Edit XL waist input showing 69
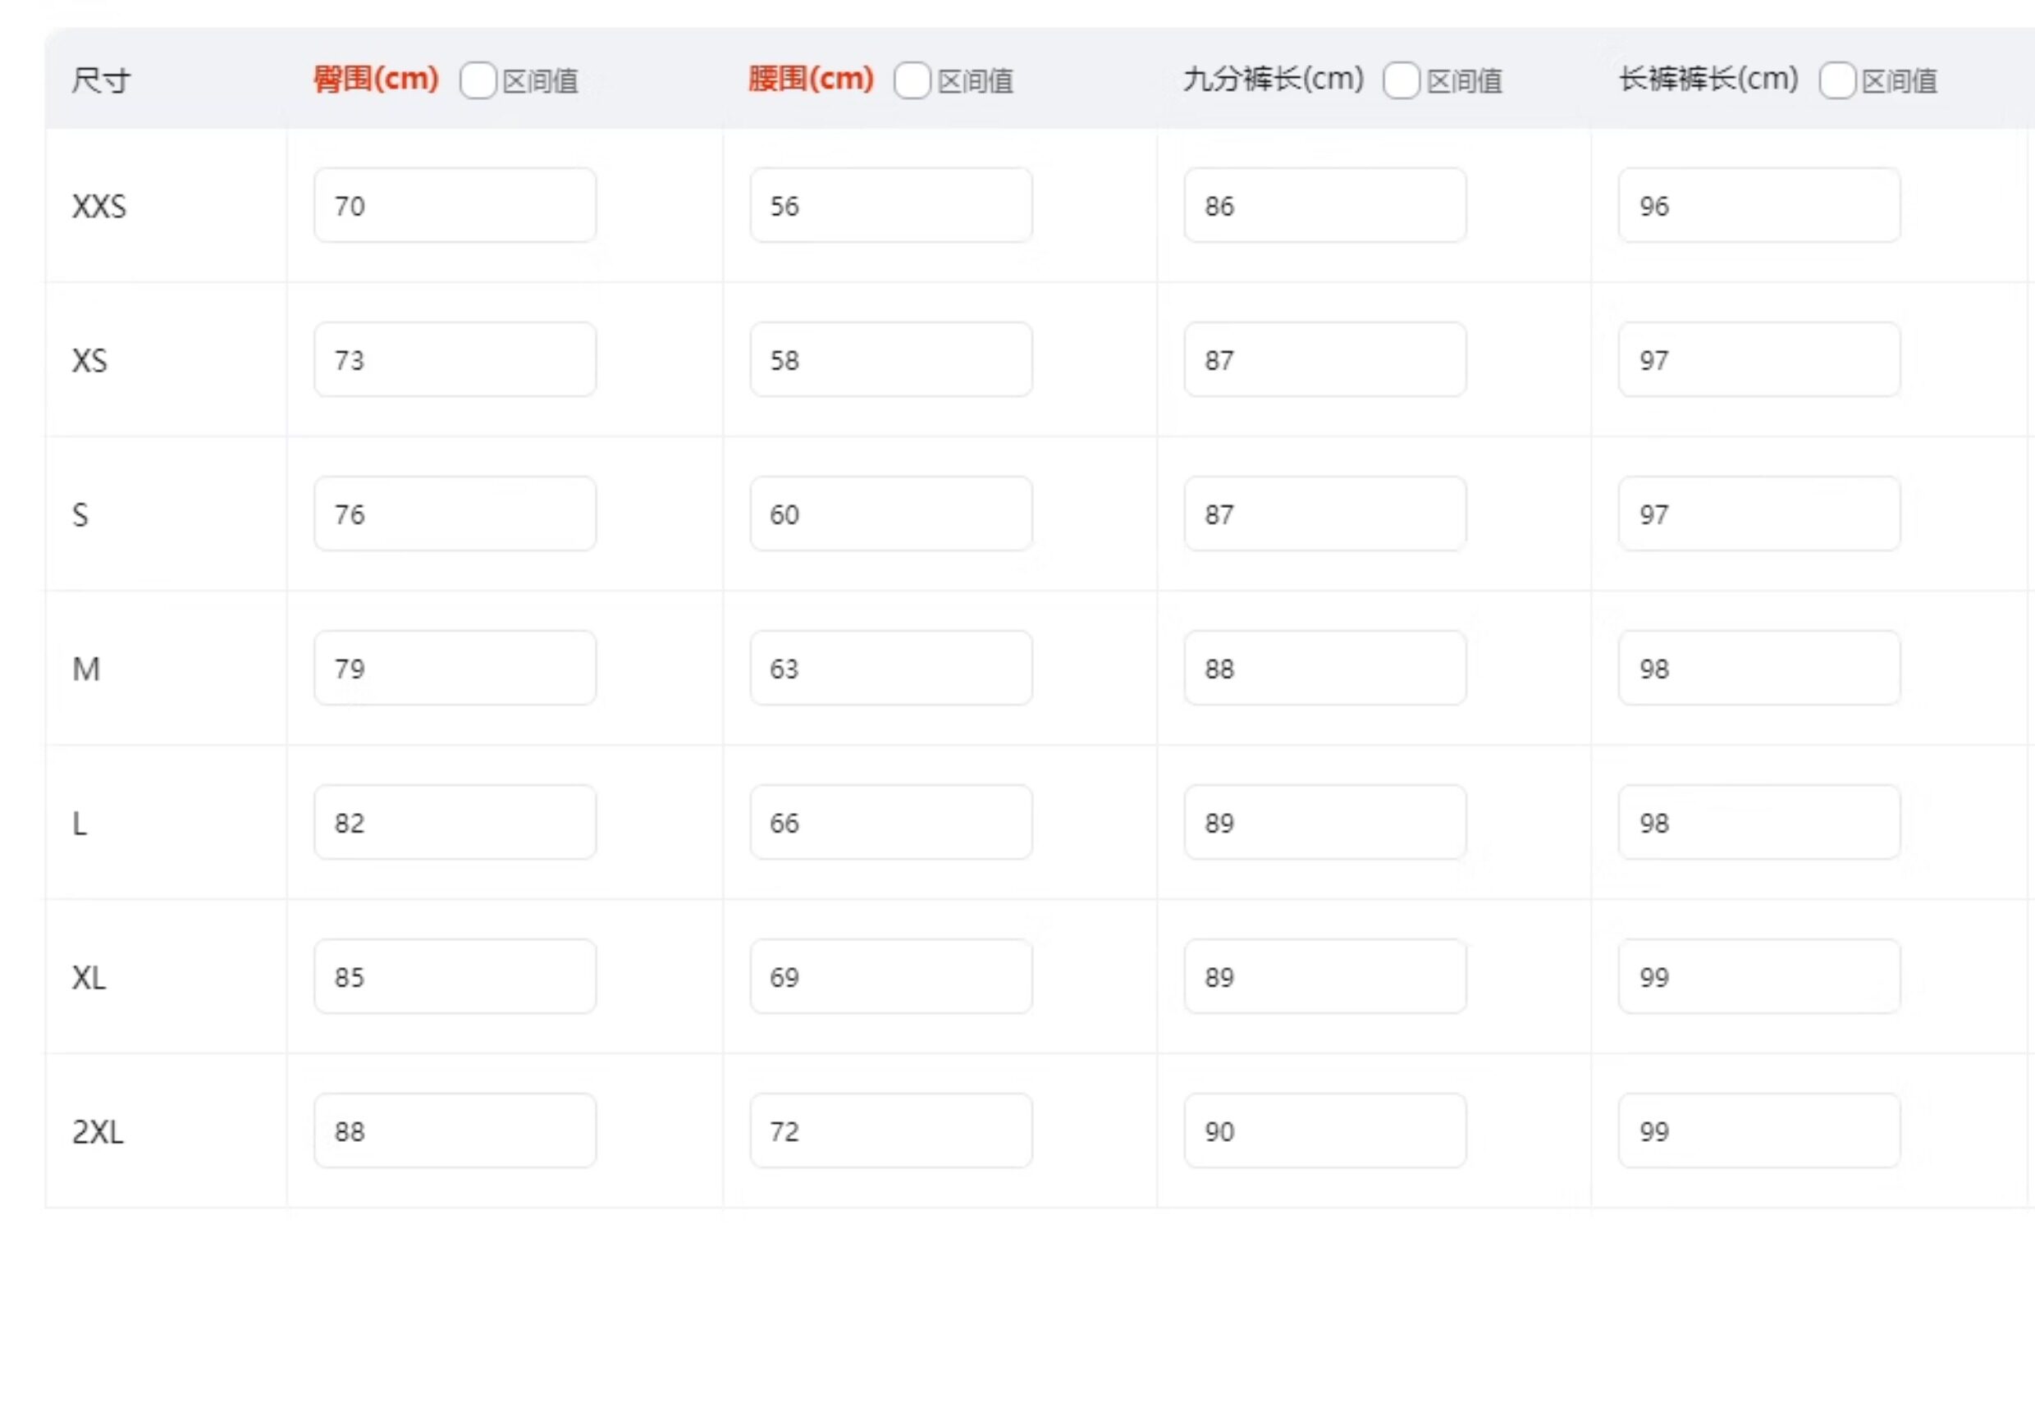The image size is (2035, 1411). pos(890,977)
